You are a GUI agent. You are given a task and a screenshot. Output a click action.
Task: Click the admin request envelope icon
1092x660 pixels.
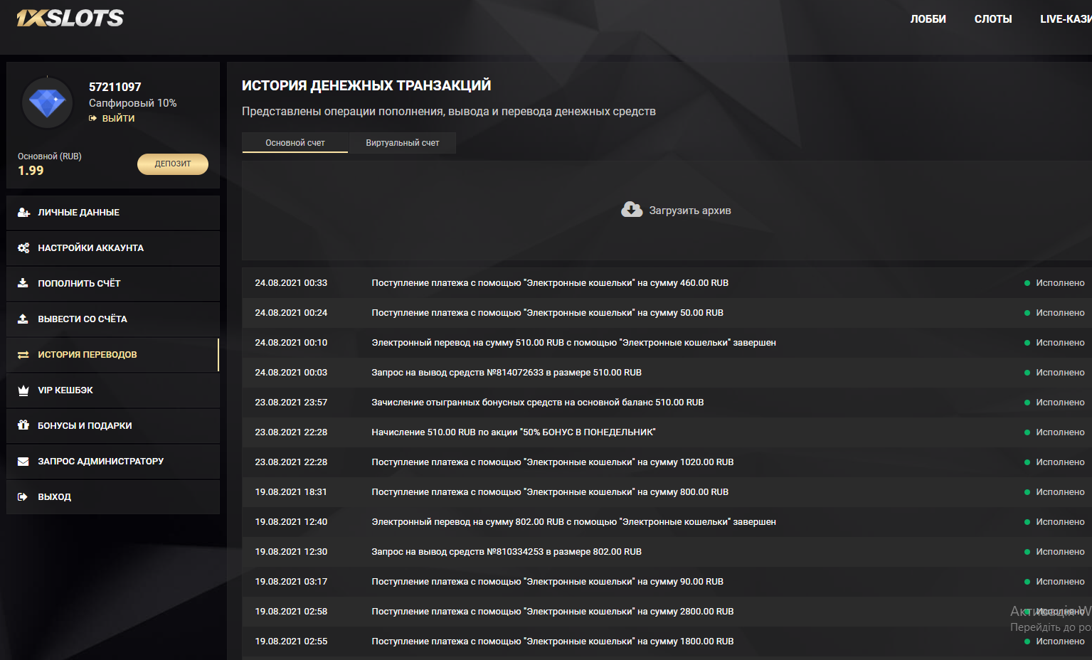click(x=23, y=462)
